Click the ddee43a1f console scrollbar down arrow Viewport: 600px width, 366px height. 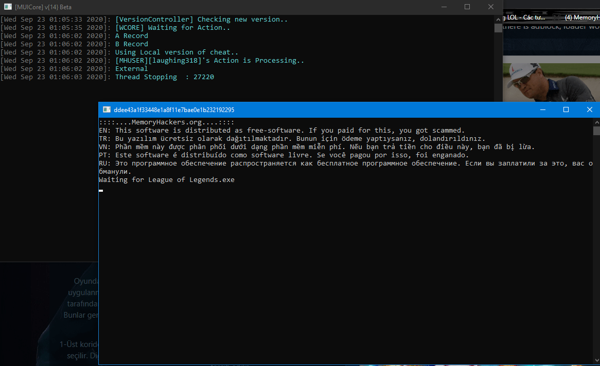(596, 360)
